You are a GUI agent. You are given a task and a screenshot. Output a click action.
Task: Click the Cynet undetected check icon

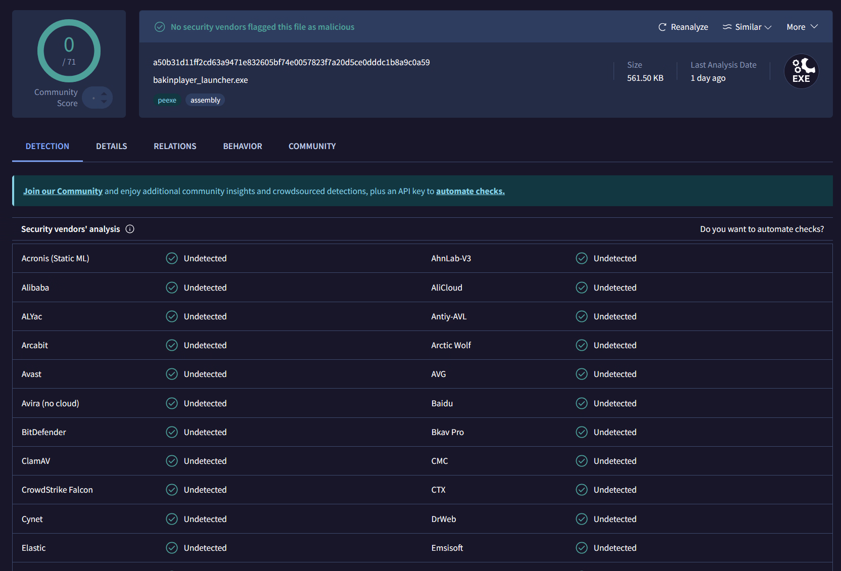[x=172, y=519]
